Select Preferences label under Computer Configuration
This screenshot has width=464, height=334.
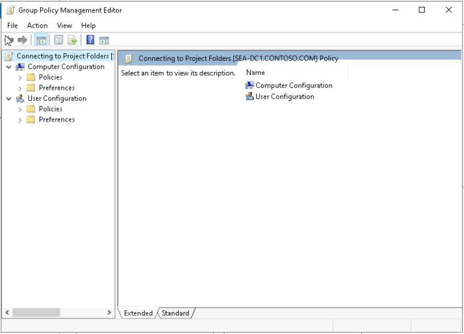coord(57,88)
